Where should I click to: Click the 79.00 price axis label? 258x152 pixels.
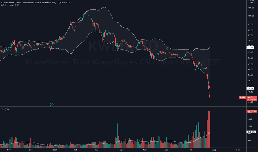click(251, 41)
